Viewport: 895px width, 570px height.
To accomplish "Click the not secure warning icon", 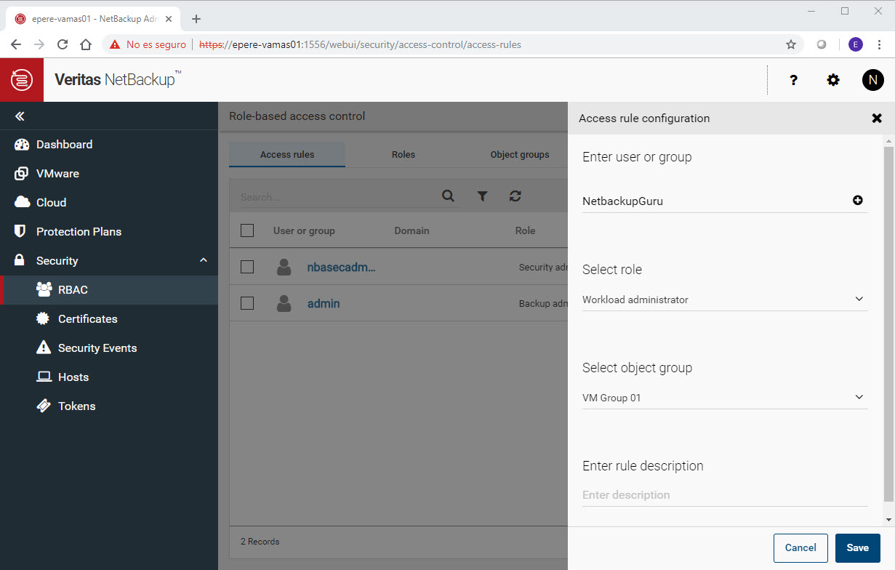I will [115, 44].
